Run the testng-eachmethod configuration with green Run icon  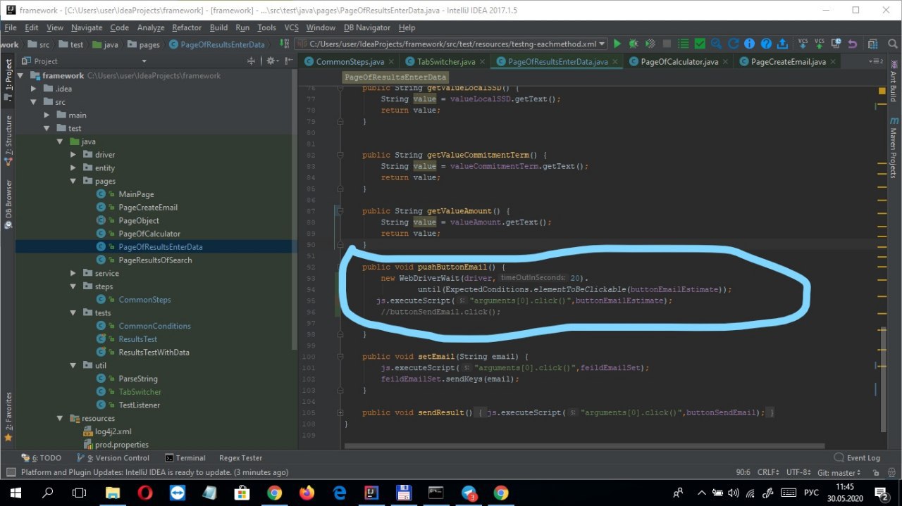[617, 44]
